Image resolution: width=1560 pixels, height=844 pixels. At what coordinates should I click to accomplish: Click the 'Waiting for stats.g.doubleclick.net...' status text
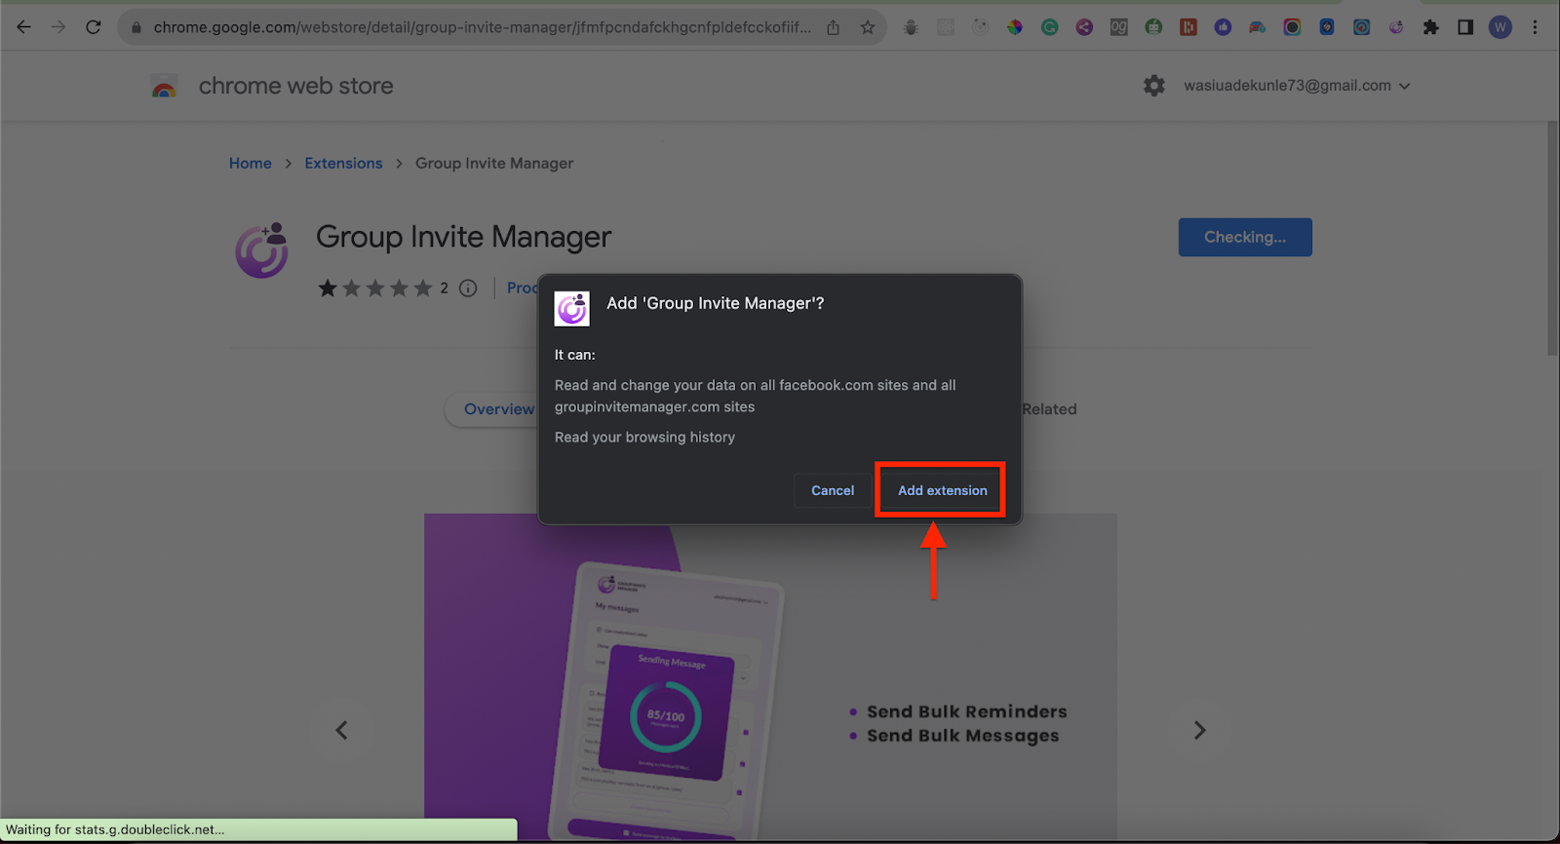point(115,829)
